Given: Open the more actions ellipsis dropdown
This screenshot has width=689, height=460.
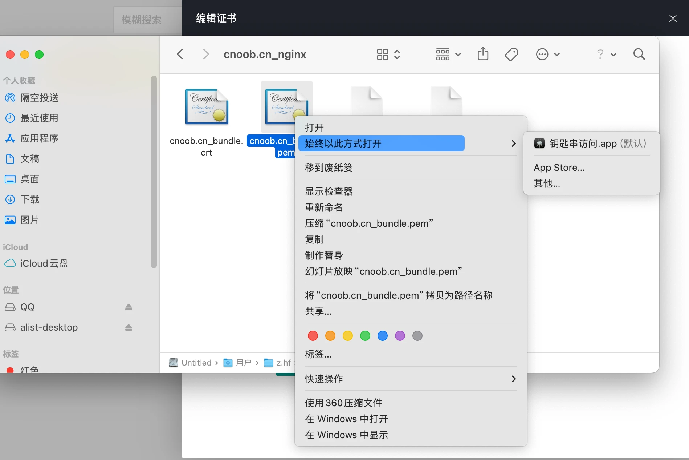Looking at the screenshot, I should click(x=548, y=55).
